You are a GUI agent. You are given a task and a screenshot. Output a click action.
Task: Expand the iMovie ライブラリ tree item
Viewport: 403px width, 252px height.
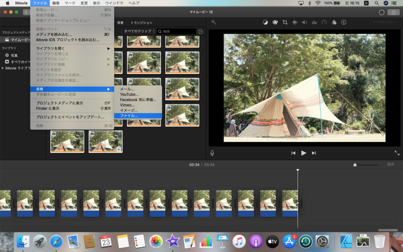pyautogui.click(x=4, y=68)
